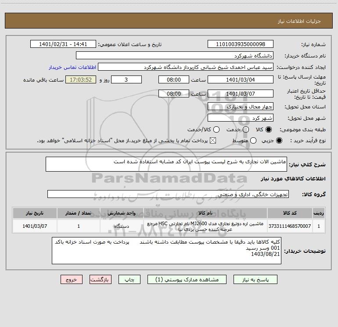This screenshot has height=327, width=338.
Task: Click the جزئیات اطلاعات نیاز header title
Action: point(299,21)
